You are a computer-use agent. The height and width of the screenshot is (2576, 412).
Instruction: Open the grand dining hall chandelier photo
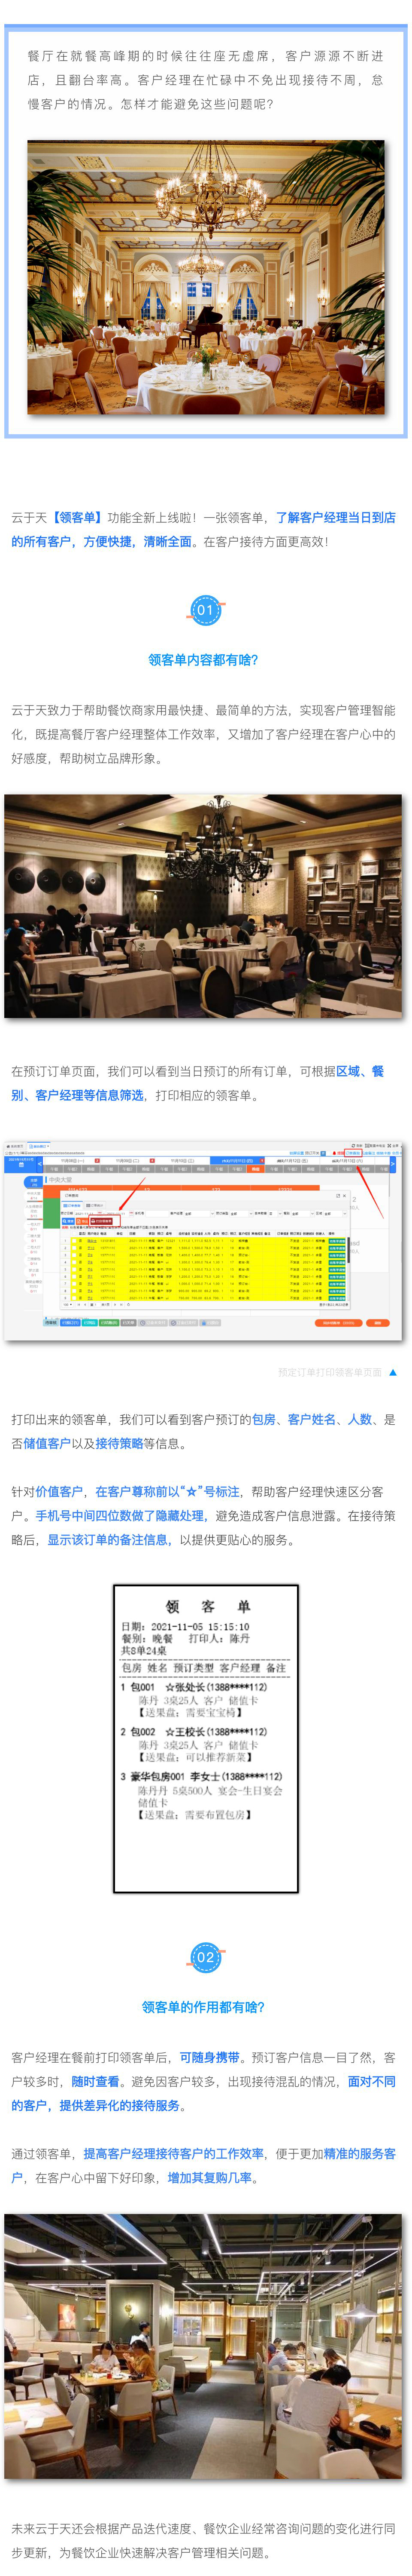pos(206,277)
